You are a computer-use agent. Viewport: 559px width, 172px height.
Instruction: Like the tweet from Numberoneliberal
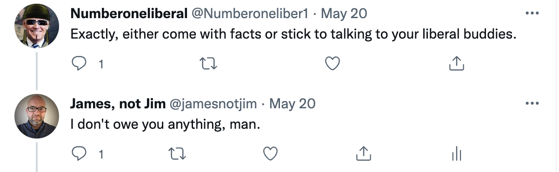(x=332, y=64)
